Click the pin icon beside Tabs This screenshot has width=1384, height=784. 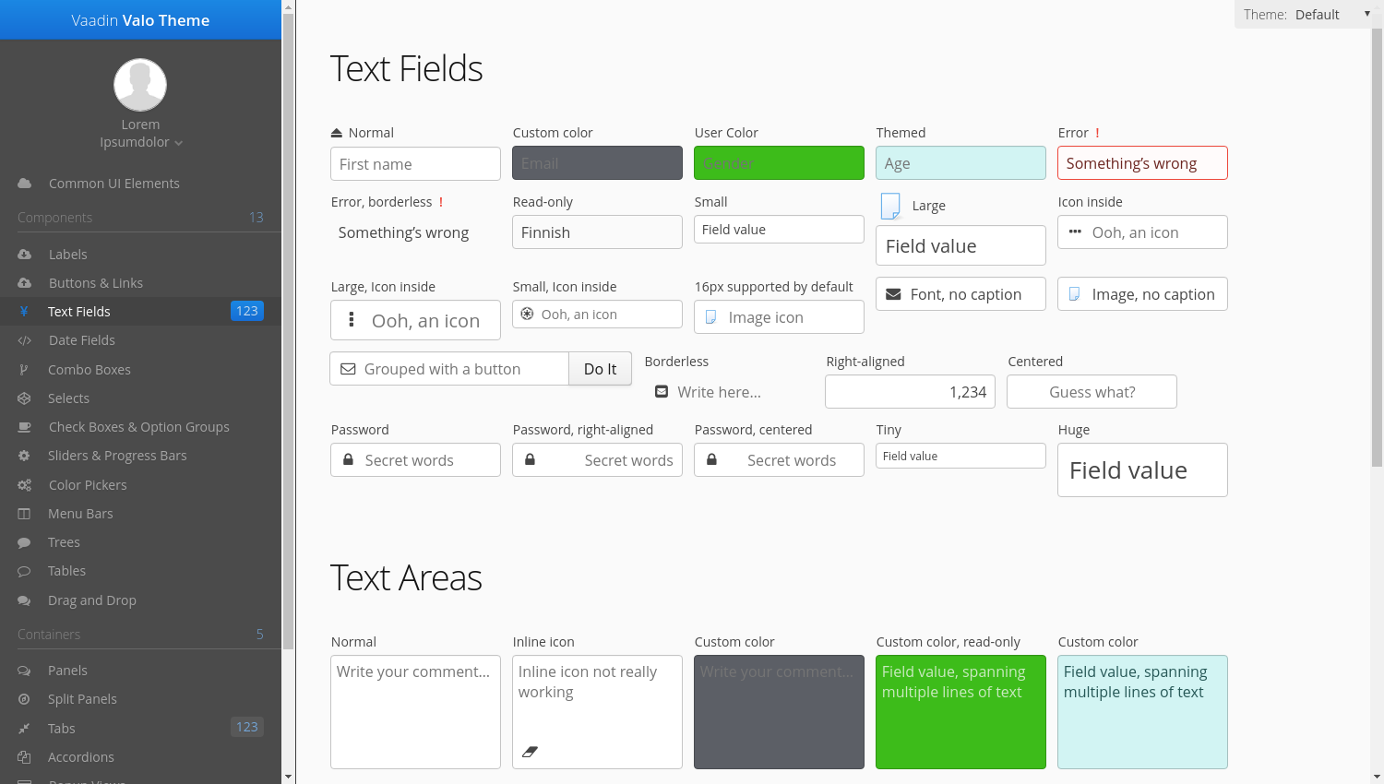pyautogui.click(x=24, y=729)
